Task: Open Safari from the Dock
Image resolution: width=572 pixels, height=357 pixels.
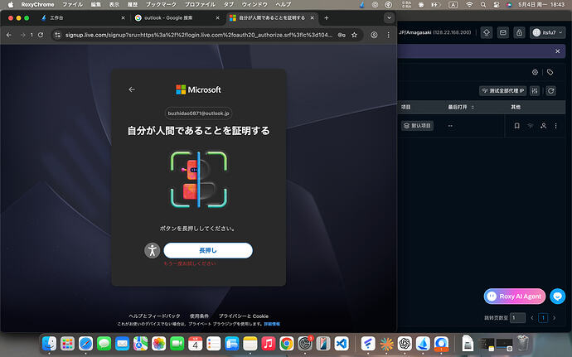Action: [x=85, y=343]
